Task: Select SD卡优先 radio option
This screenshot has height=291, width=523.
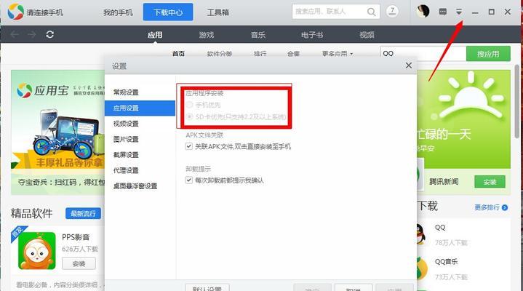Action: (x=189, y=117)
